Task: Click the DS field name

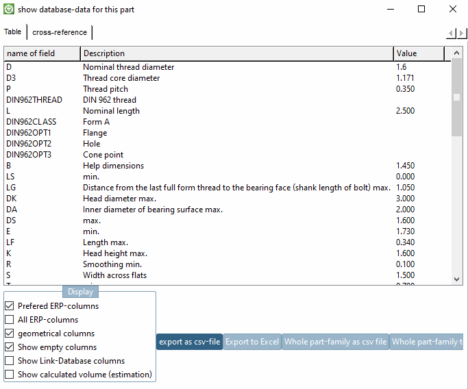Action: [x=11, y=221]
